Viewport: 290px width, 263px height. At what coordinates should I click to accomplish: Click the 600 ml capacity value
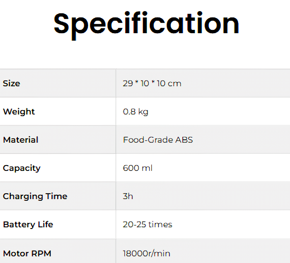click(x=138, y=168)
